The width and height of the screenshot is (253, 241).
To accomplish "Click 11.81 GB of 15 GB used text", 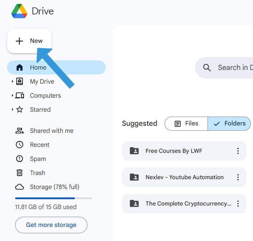I will coord(46,207).
